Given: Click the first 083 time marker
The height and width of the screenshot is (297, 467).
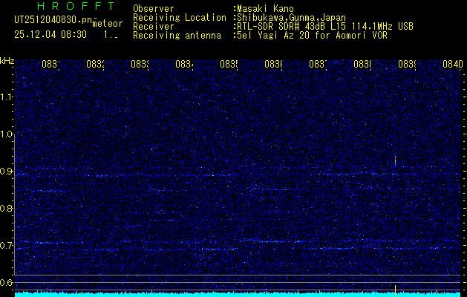Looking at the screenshot, I should click(50, 65).
